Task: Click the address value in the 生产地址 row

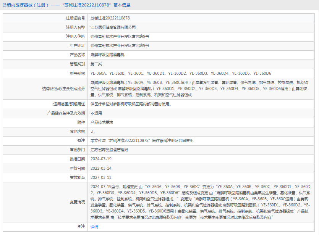Action: pyautogui.click(x=120, y=46)
